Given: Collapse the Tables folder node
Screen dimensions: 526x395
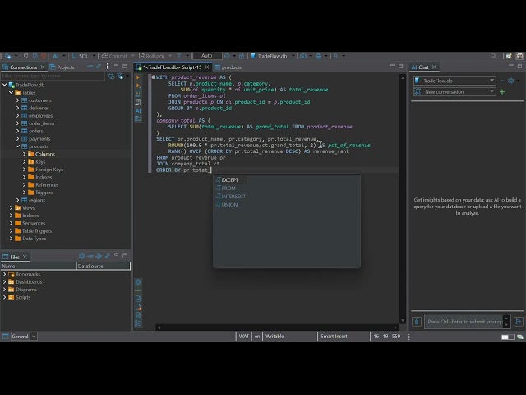Looking at the screenshot, I should 11,92.
